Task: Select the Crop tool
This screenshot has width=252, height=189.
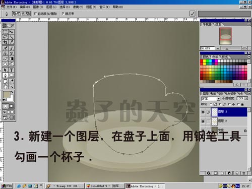Action: 5,42
